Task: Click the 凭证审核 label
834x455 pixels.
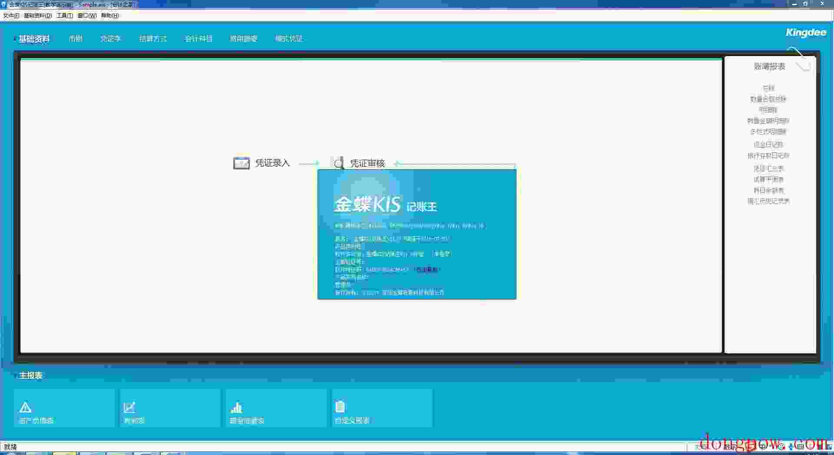Action: pyautogui.click(x=367, y=163)
